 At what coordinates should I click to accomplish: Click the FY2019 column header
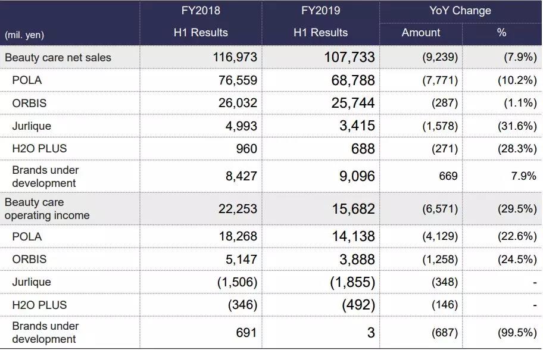(x=320, y=11)
